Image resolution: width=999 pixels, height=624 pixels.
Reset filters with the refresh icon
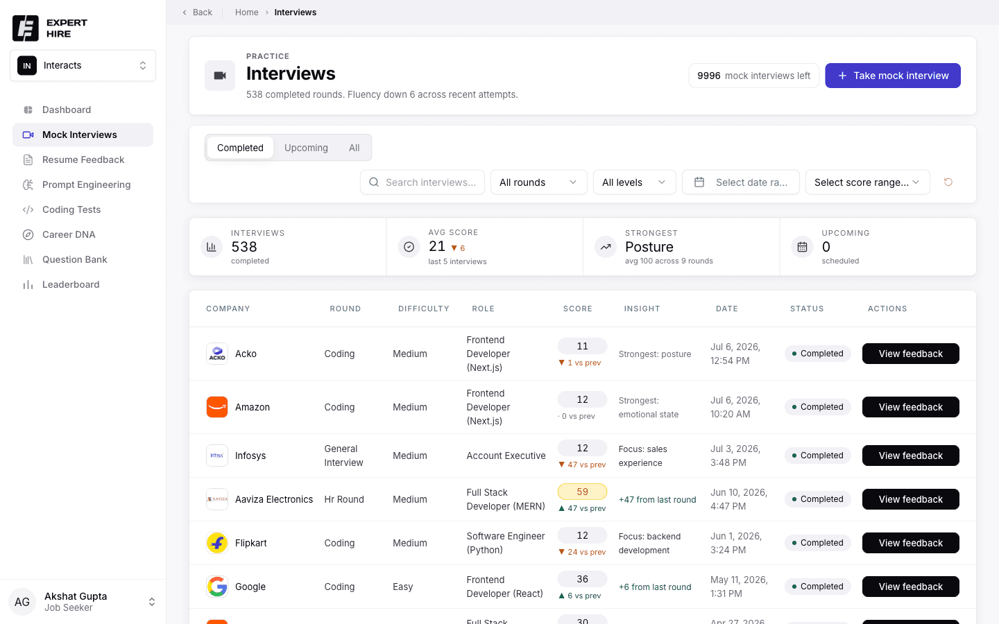(948, 182)
